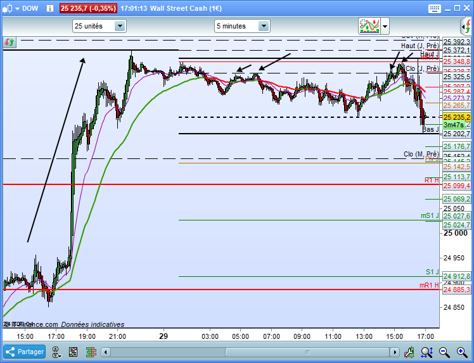Click the 3m47s candle countdown label
The image size is (474, 363).
(x=454, y=125)
